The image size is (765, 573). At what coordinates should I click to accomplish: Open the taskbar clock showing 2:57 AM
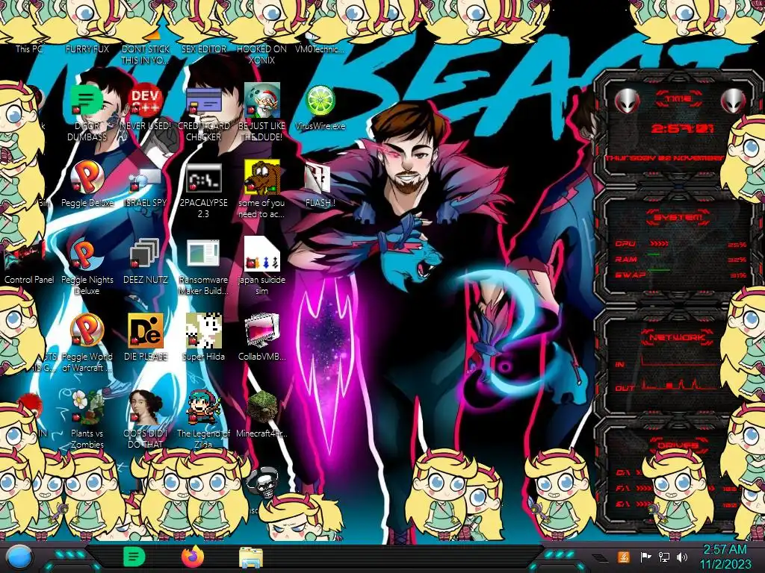pyautogui.click(x=725, y=557)
